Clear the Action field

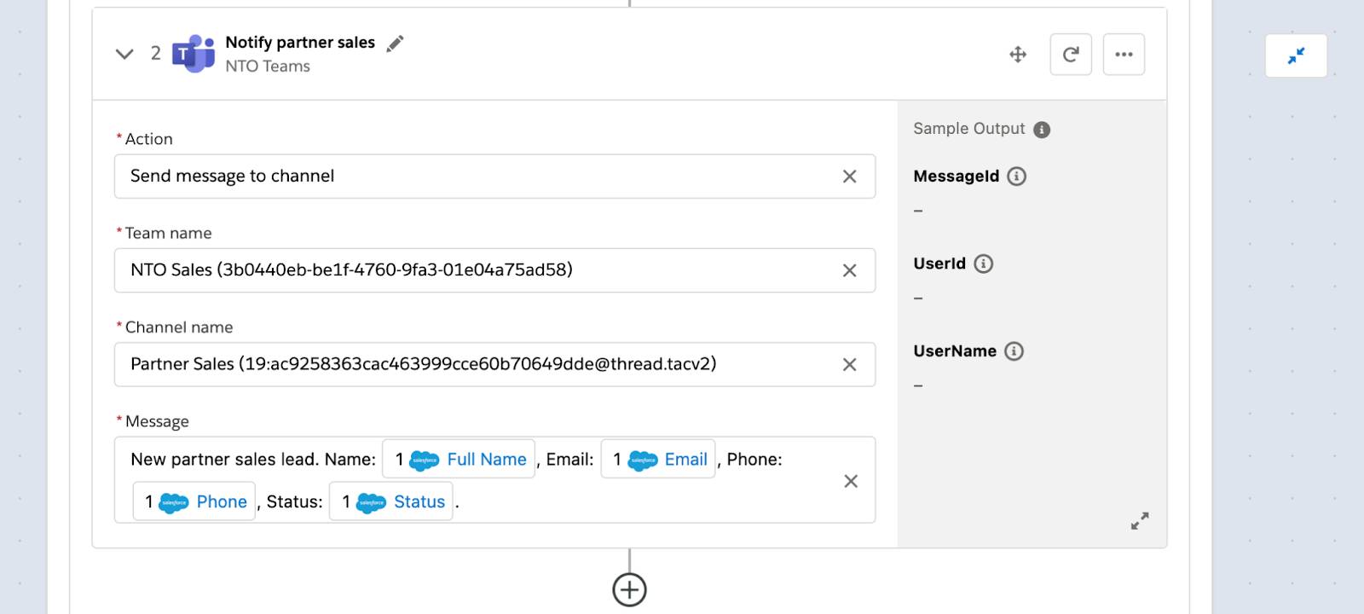coord(849,177)
